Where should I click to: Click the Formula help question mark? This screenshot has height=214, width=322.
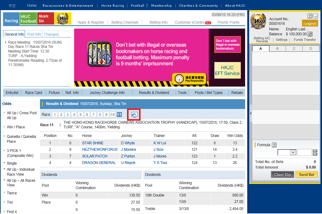point(274,145)
